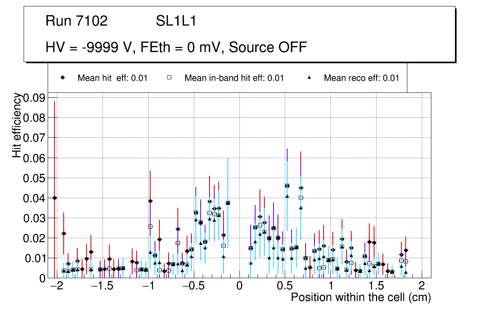Click the black triangle legend marker
The height and width of the screenshot is (309, 479).
(x=309, y=78)
